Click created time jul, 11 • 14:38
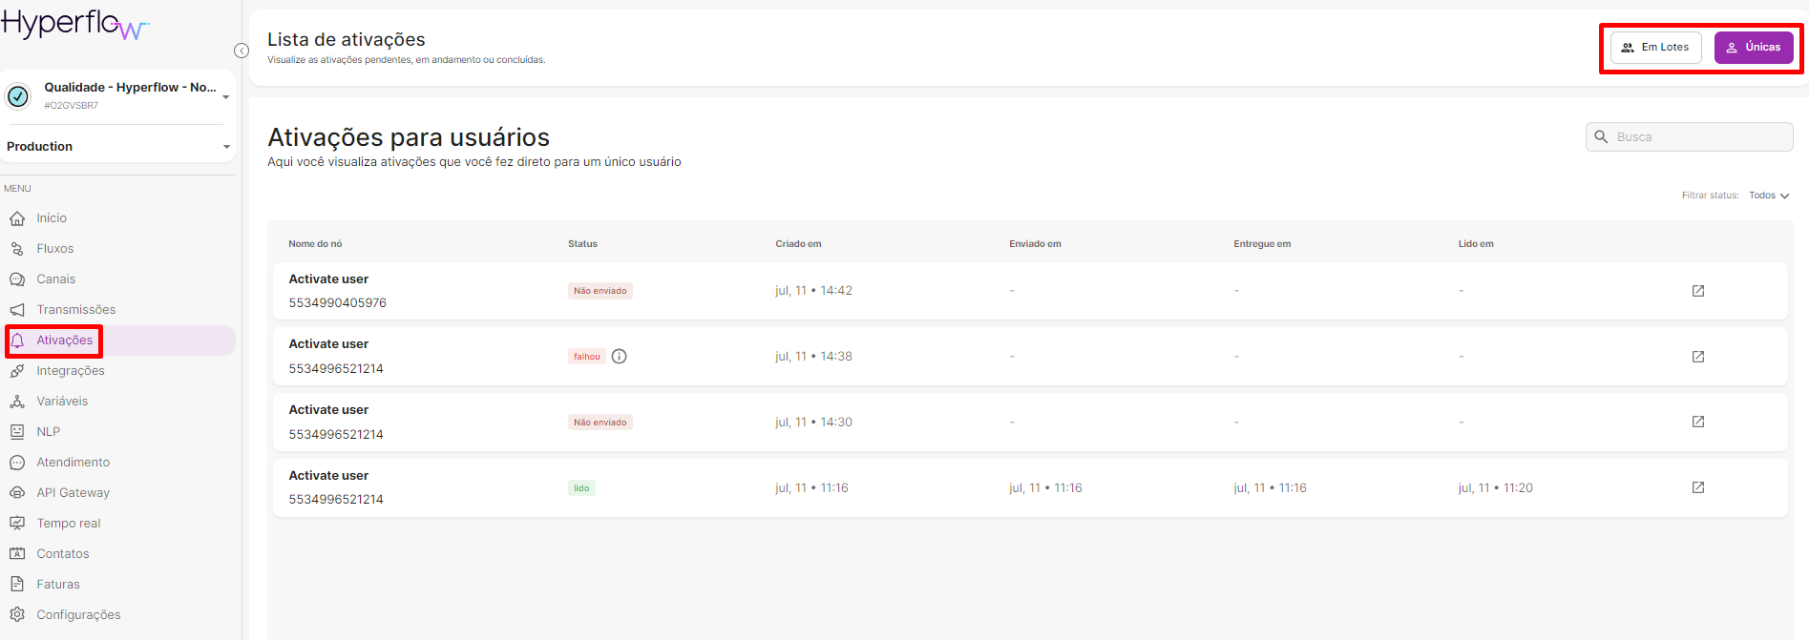 point(813,357)
